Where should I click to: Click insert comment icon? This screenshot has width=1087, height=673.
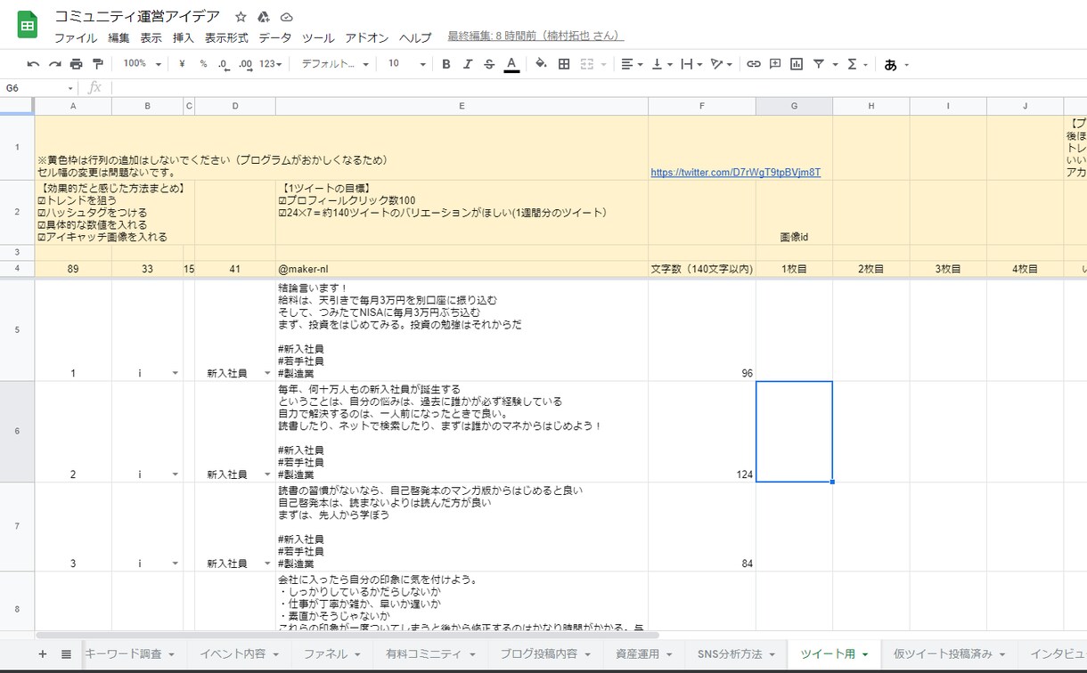[x=775, y=64]
